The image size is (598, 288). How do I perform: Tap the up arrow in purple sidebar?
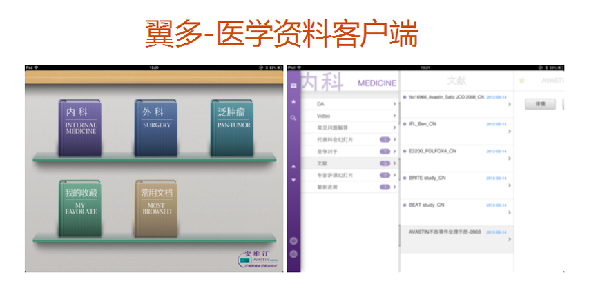point(293,167)
